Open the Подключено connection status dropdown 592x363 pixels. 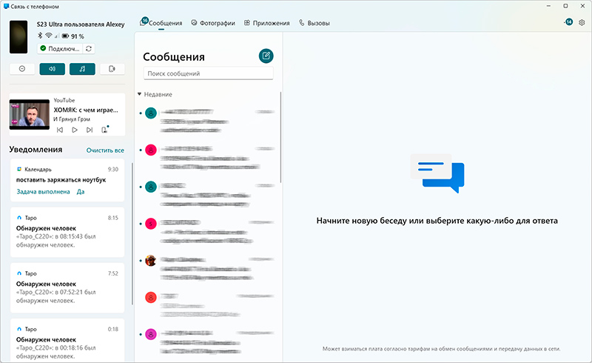click(59, 48)
